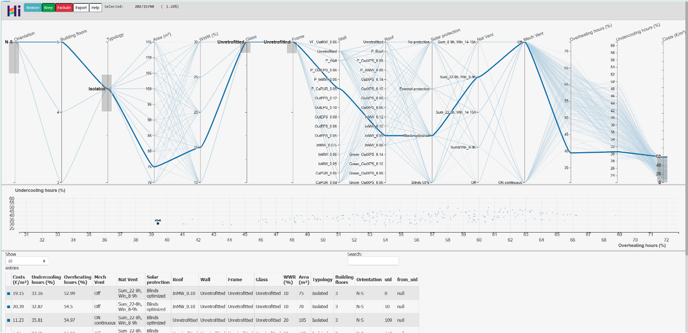The image size is (688, 333).
Task: Click the green Keep button
Action: click(48, 7)
